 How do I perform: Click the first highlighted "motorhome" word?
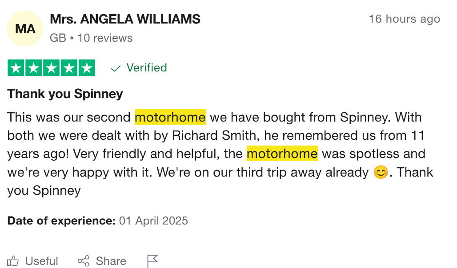[x=170, y=118]
